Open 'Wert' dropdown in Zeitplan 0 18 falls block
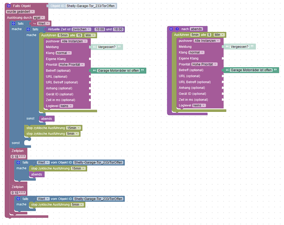The image size is (284, 225). 43,162
